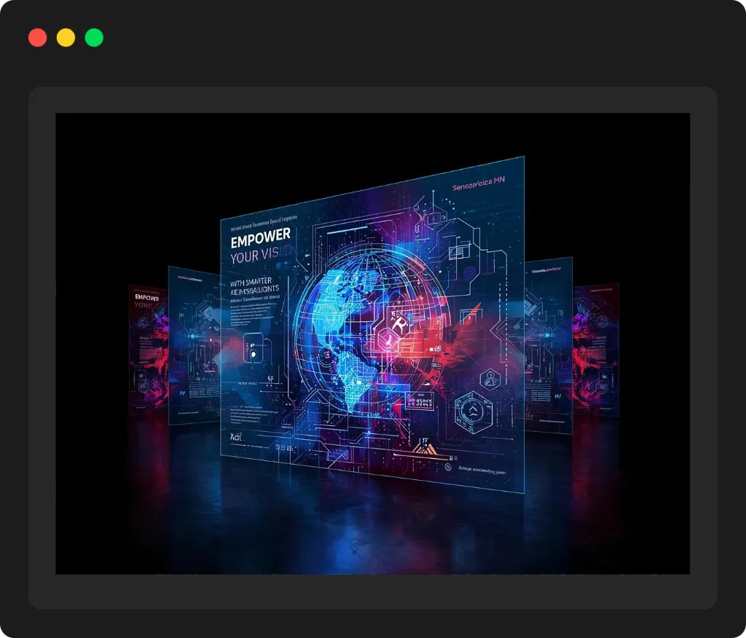Viewport: 746px width, 638px height.
Task: Select the left blue circuit panel
Action: (195, 345)
